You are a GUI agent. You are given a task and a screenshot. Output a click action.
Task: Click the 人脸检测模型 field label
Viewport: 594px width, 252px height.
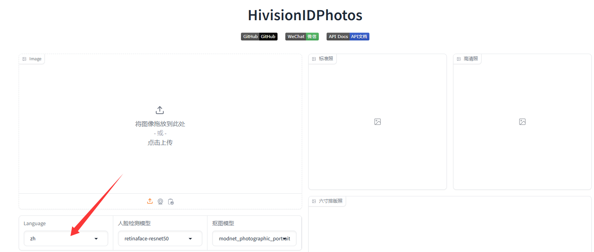click(x=134, y=223)
